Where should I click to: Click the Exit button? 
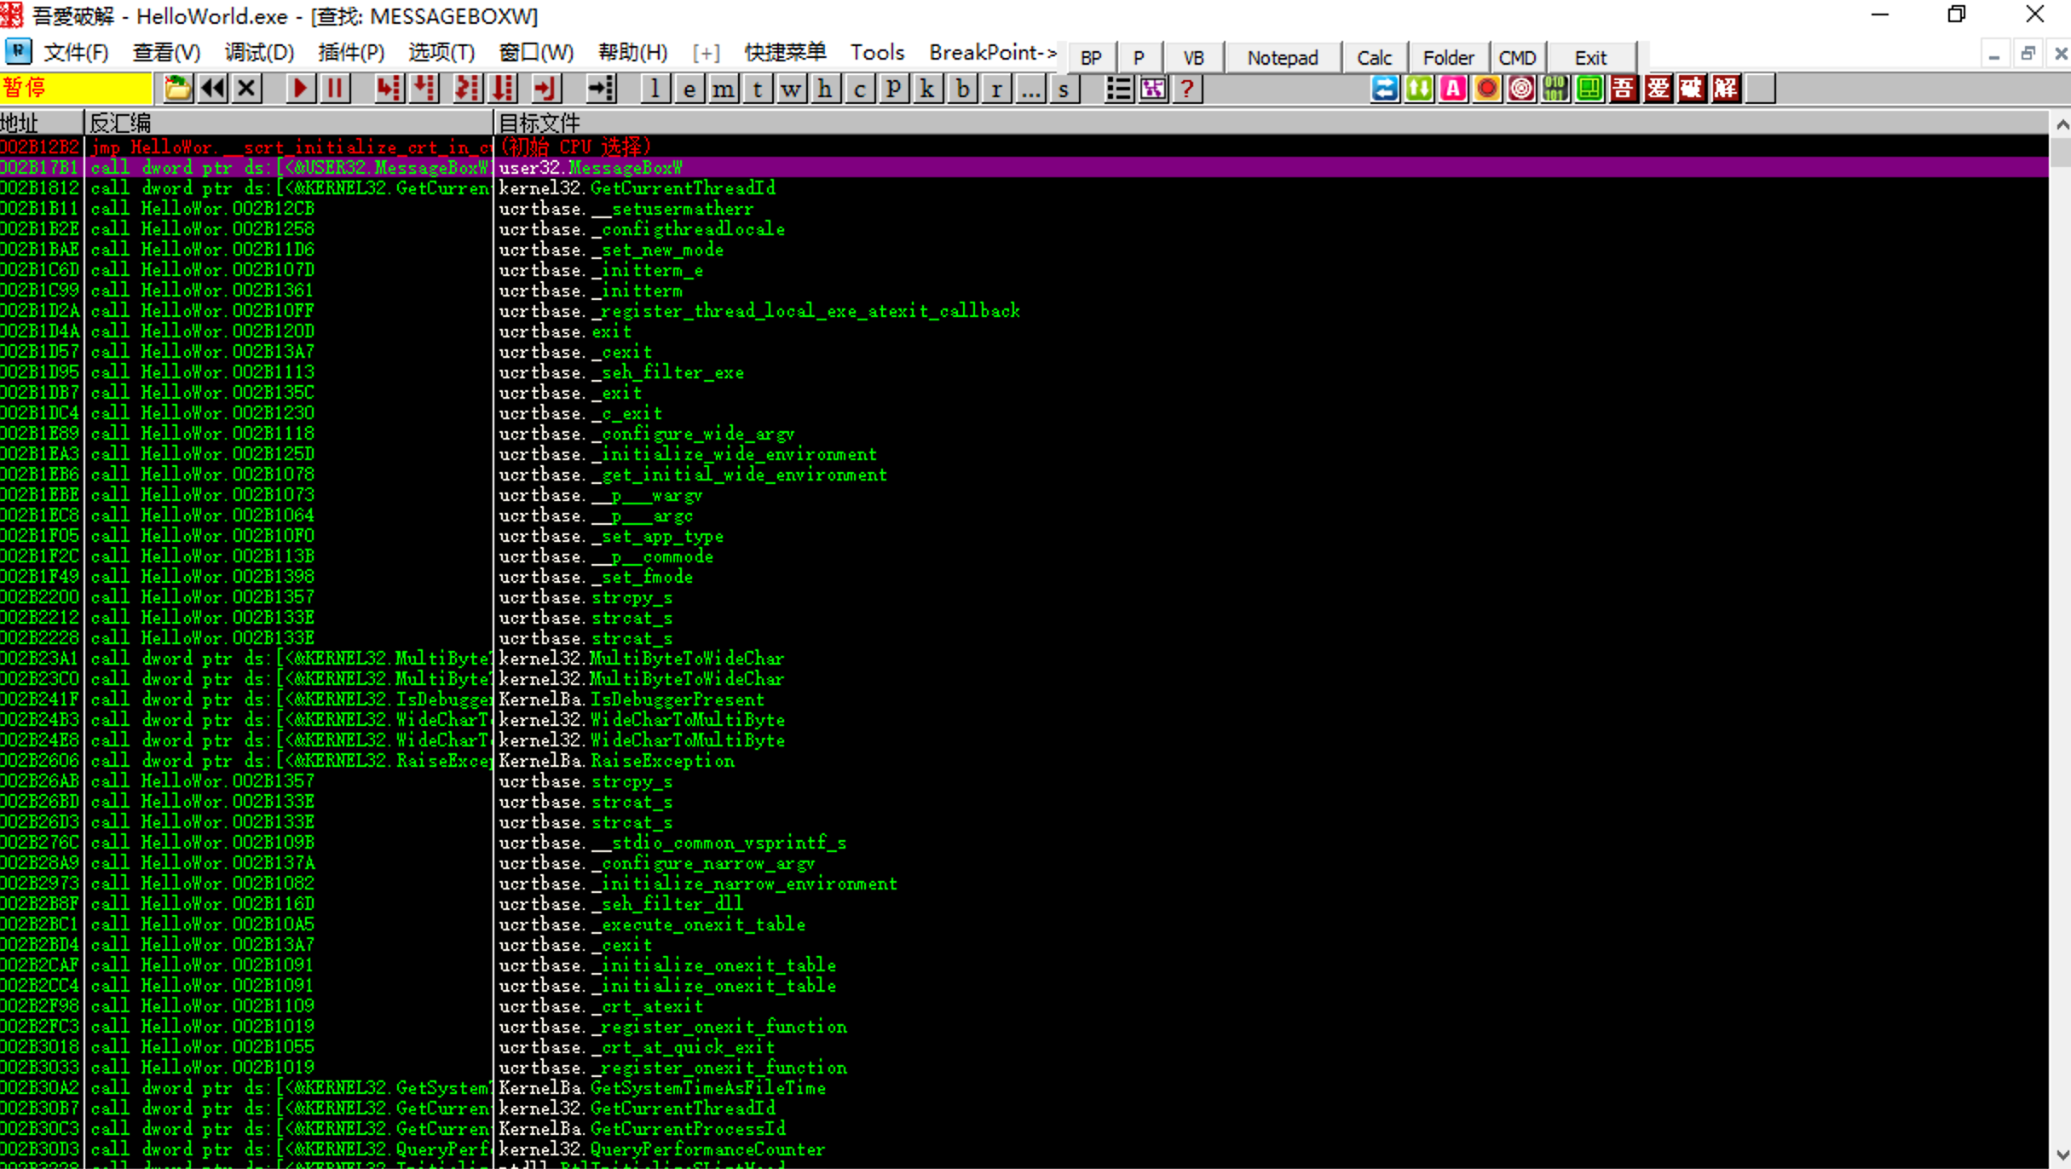(1591, 58)
